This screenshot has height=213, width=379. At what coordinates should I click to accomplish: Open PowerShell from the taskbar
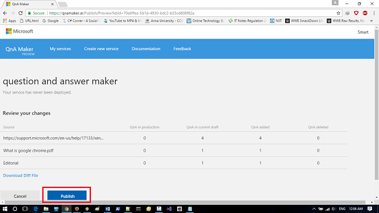coord(118,209)
